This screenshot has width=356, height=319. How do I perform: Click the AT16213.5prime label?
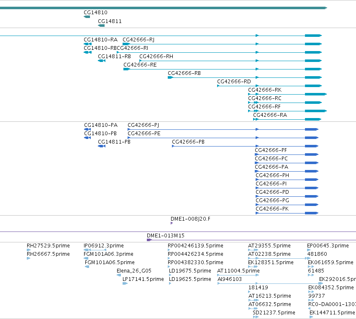(x=269, y=296)
